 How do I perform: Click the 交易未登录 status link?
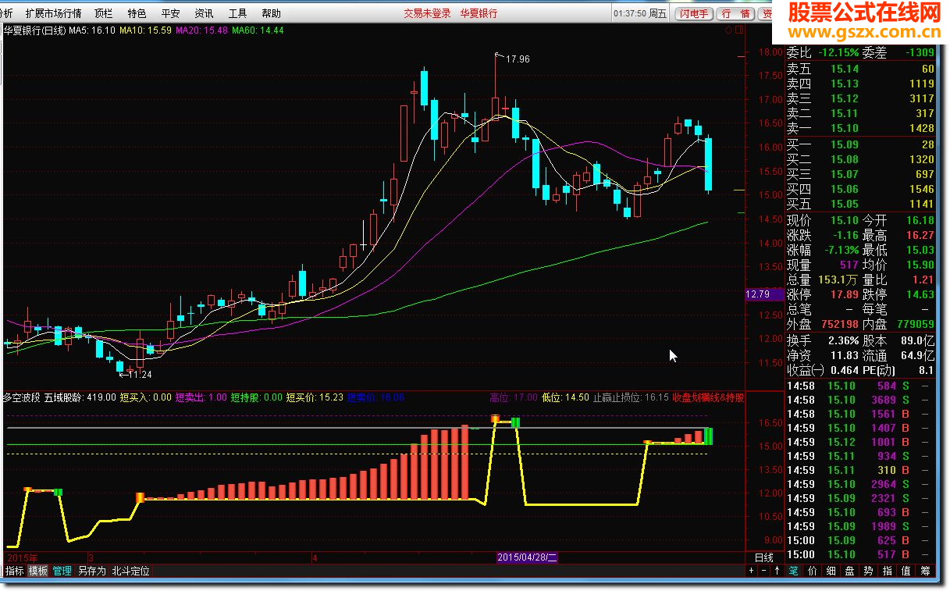click(x=427, y=13)
